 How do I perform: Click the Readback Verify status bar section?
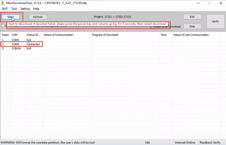click(x=210, y=142)
